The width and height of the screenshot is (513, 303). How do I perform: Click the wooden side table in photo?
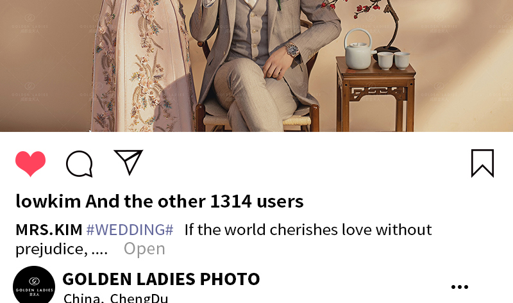(x=376, y=95)
